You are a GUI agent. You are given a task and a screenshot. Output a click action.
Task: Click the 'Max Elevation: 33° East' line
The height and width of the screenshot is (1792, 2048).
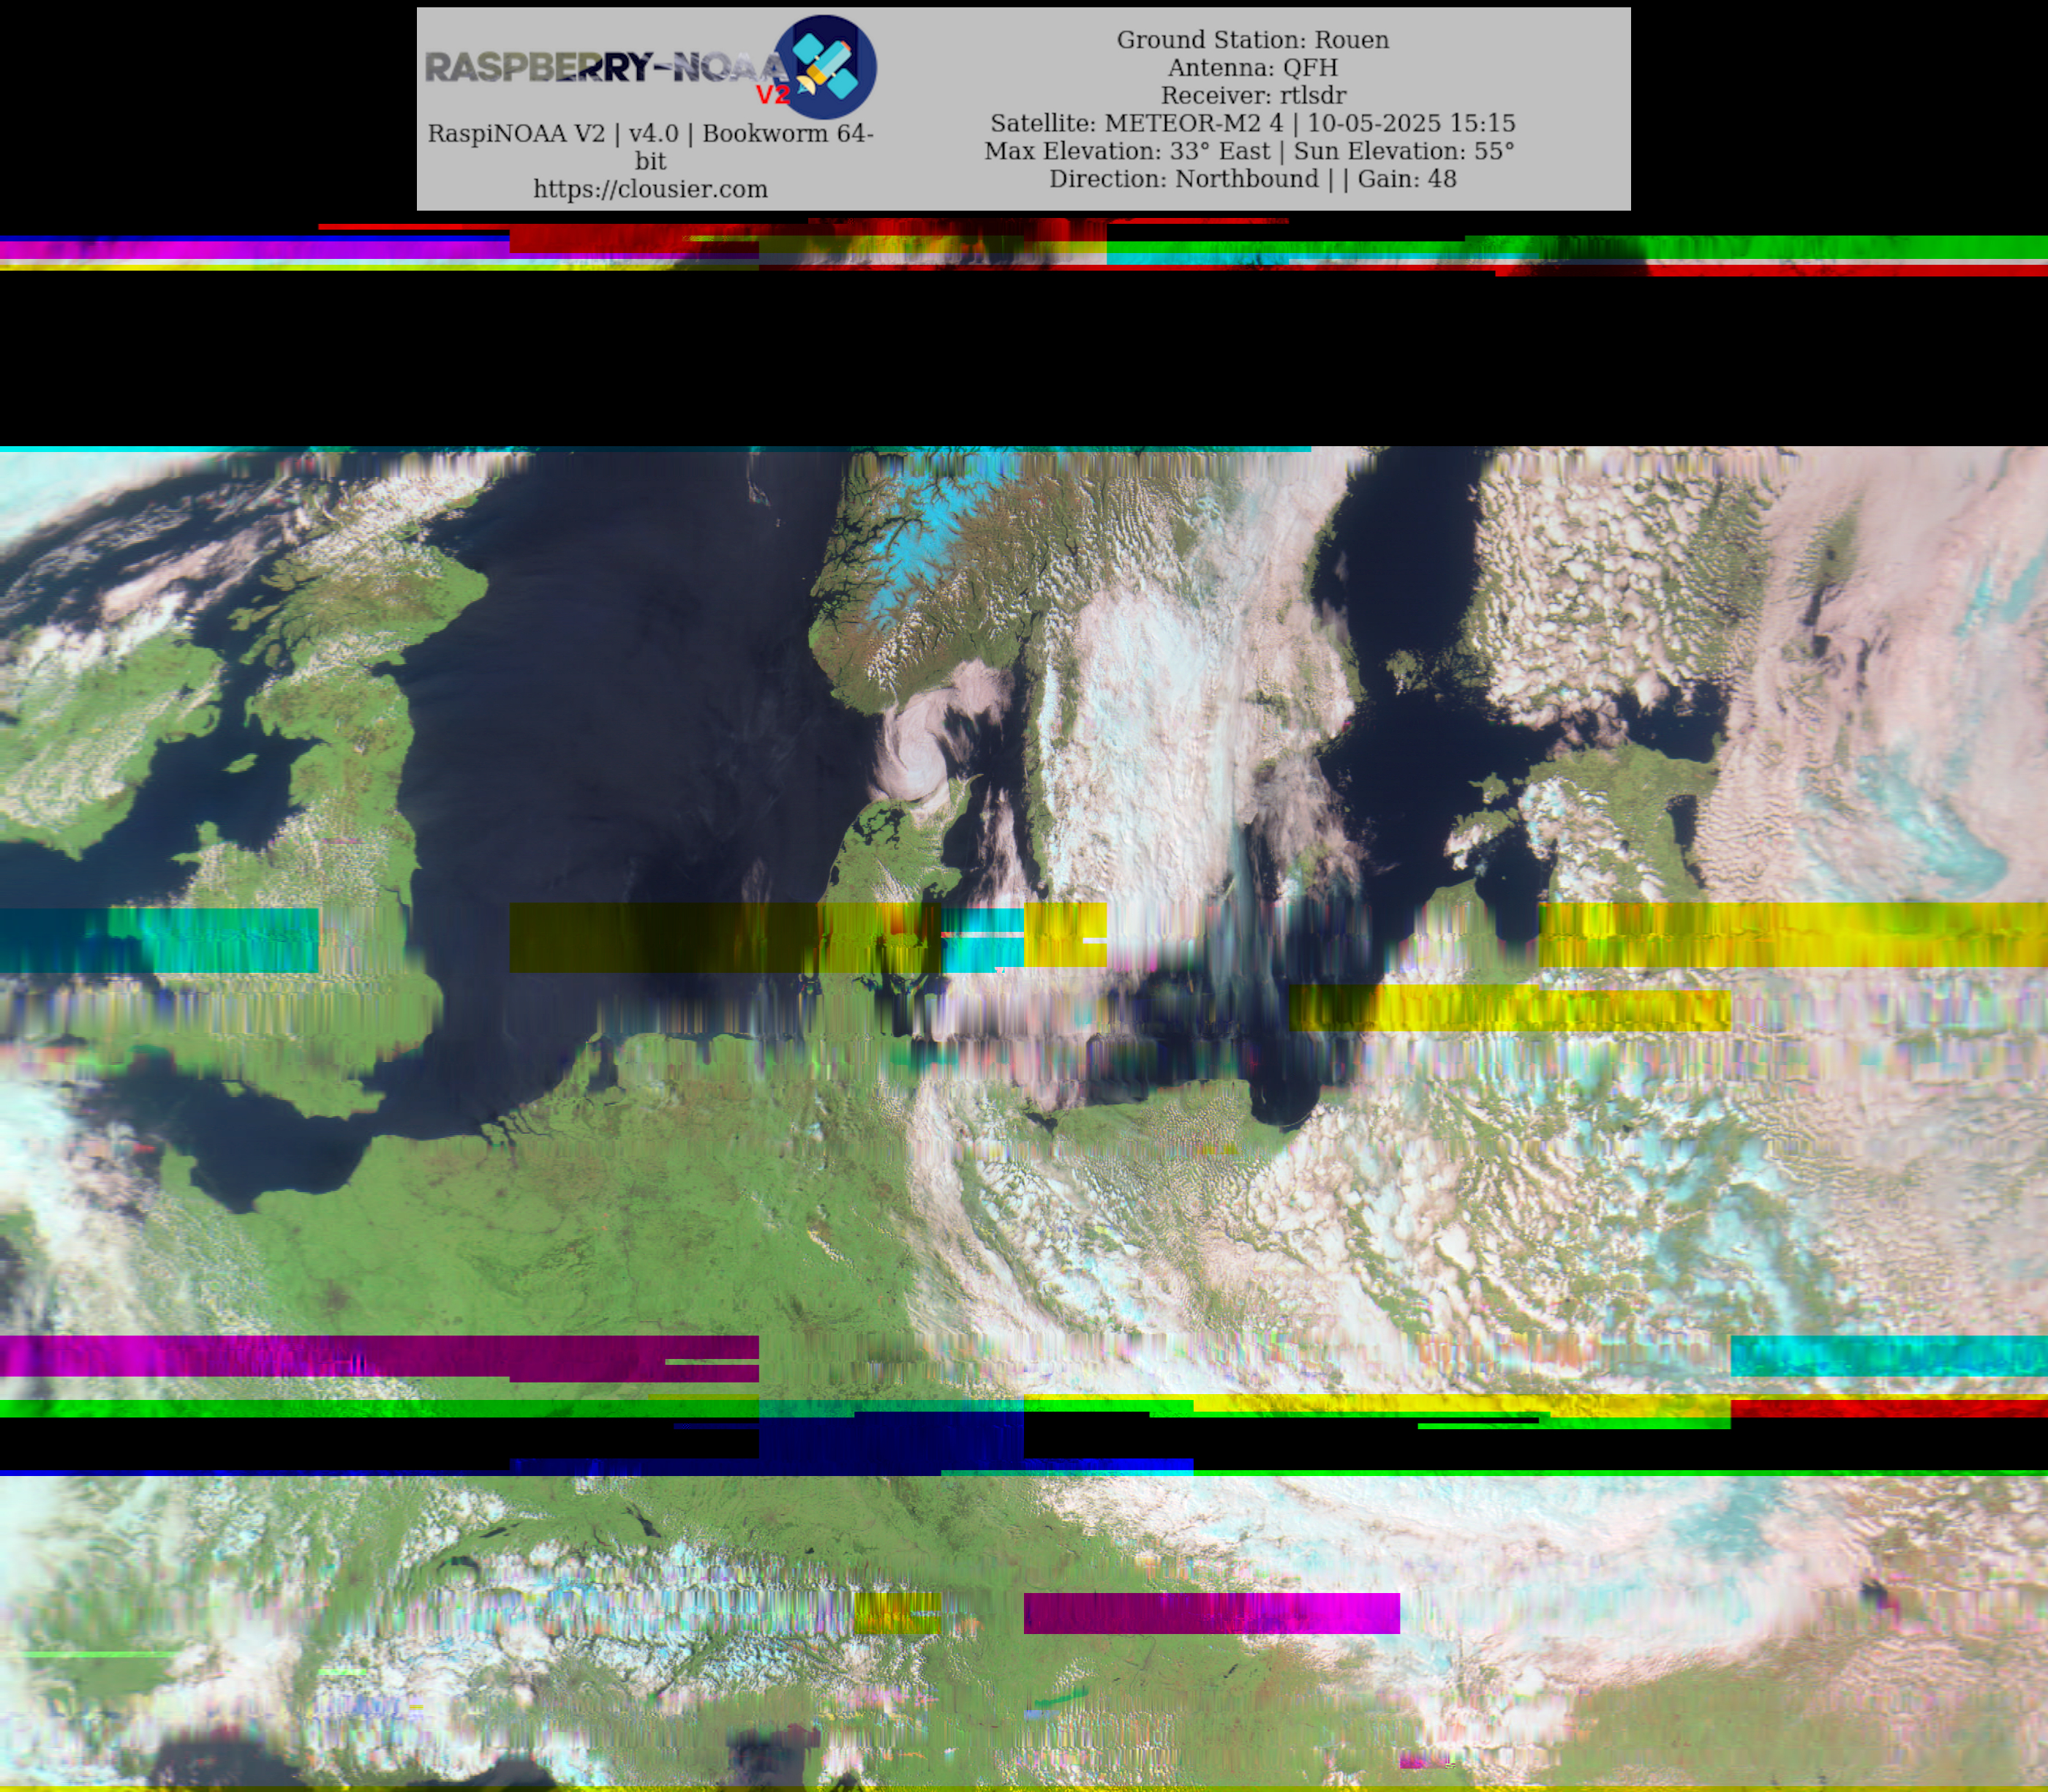[1249, 151]
